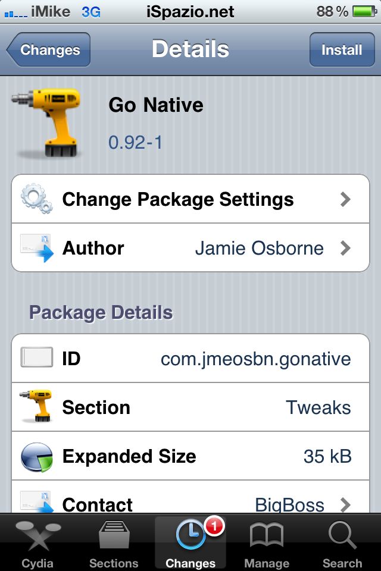Click the Author mail arrow icon

click(36, 248)
